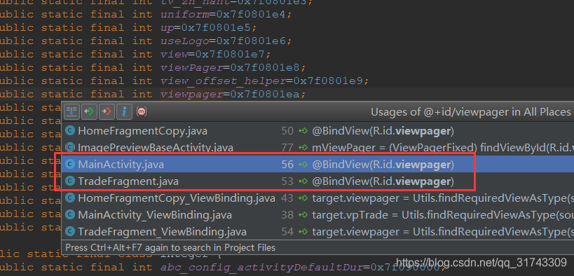Click read-access arrow icon on line 38 row
This screenshot has width=574, height=276.
click(x=303, y=215)
